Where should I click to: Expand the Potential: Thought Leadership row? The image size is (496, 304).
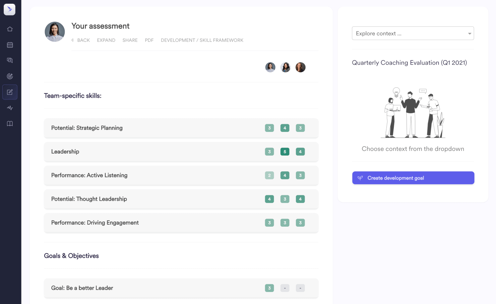(x=181, y=199)
